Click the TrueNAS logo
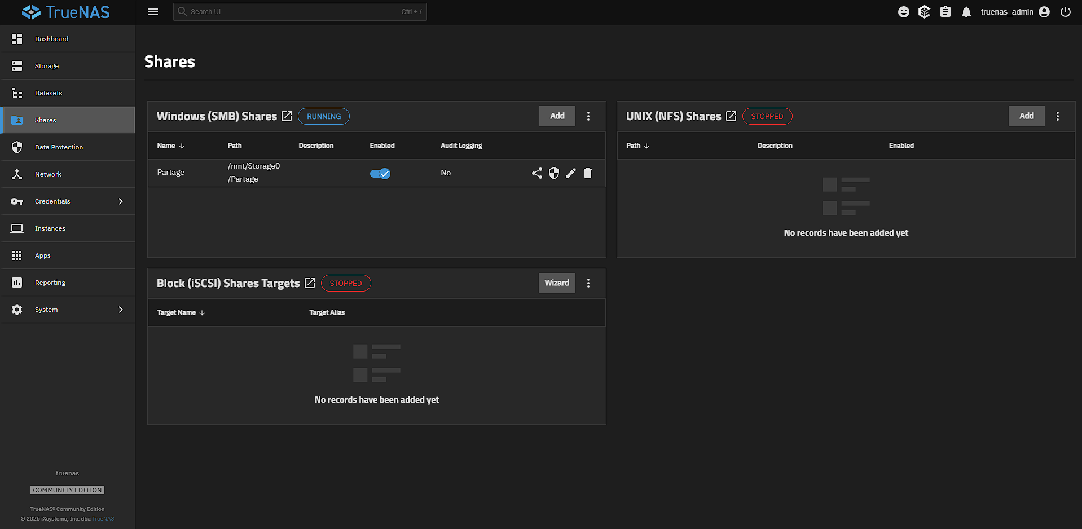 point(66,12)
